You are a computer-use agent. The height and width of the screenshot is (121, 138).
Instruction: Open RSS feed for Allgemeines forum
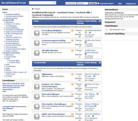coord(72,74)
